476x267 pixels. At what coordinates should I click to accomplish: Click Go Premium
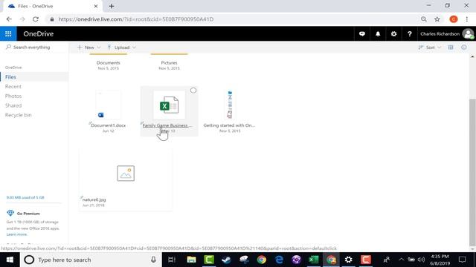pos(28,214)
